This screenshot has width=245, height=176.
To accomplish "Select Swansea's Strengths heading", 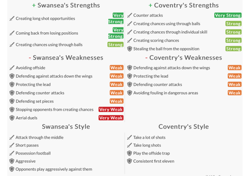I will coord(66,5).
